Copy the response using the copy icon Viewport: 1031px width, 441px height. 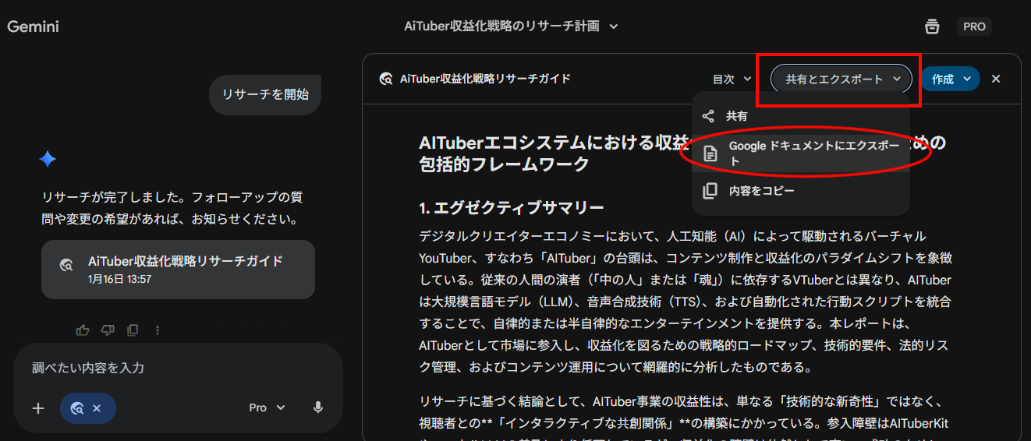click(x=133, y=330)
